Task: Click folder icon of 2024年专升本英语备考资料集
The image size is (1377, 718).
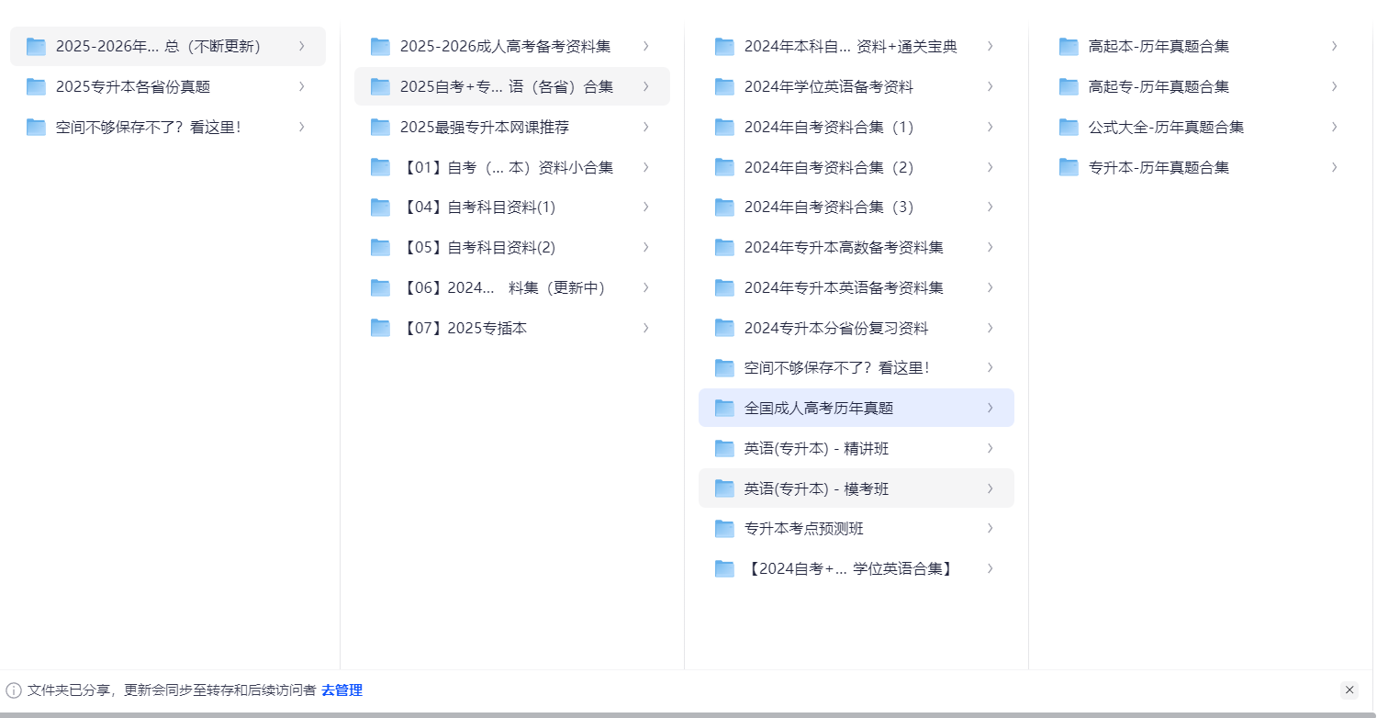Action: (x=724, y=287)
